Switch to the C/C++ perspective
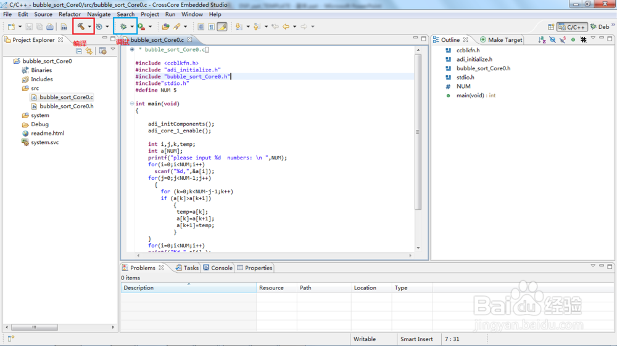The height and width of the screenshot is (346, 617). [572, 26]
